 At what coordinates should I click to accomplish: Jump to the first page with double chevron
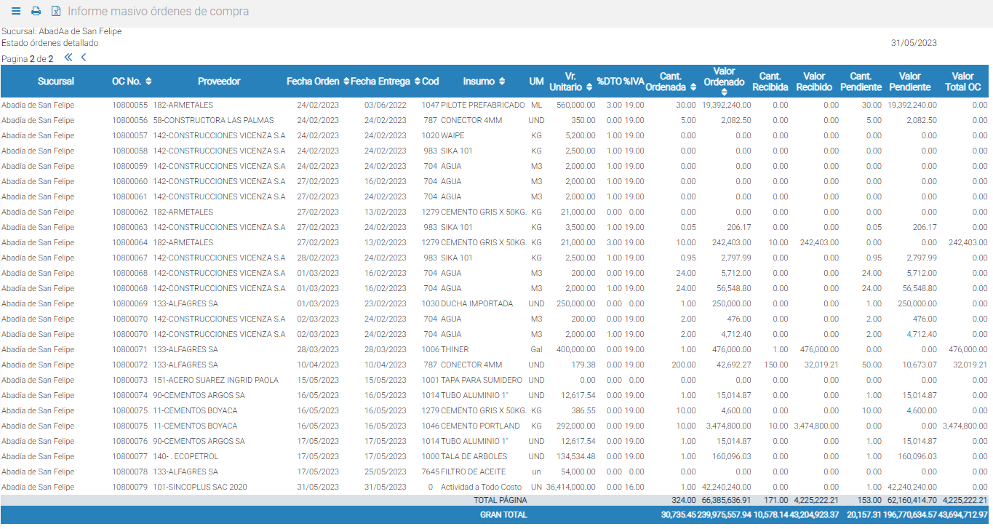click(x=68, y=57)
